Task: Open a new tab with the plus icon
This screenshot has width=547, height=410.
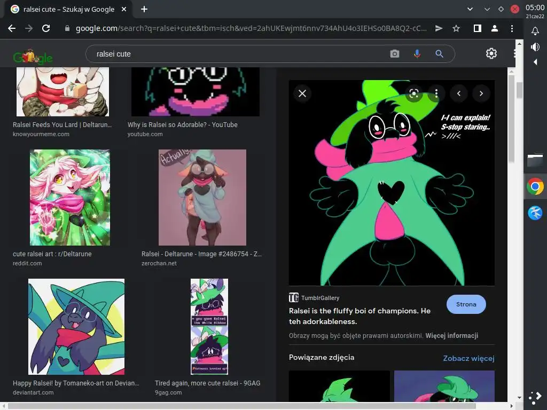Action: click(x=144, y=10)
